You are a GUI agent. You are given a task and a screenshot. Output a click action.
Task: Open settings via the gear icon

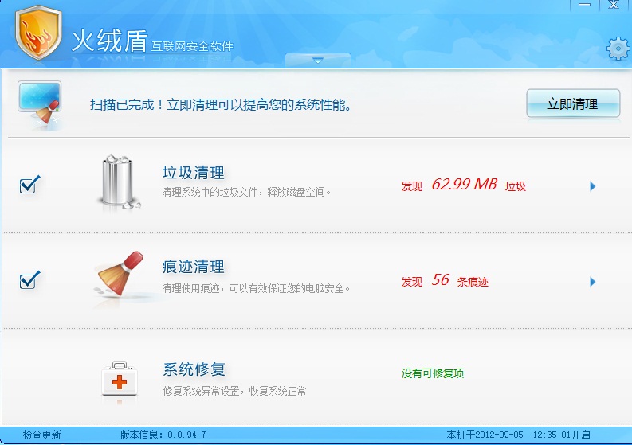618,49
